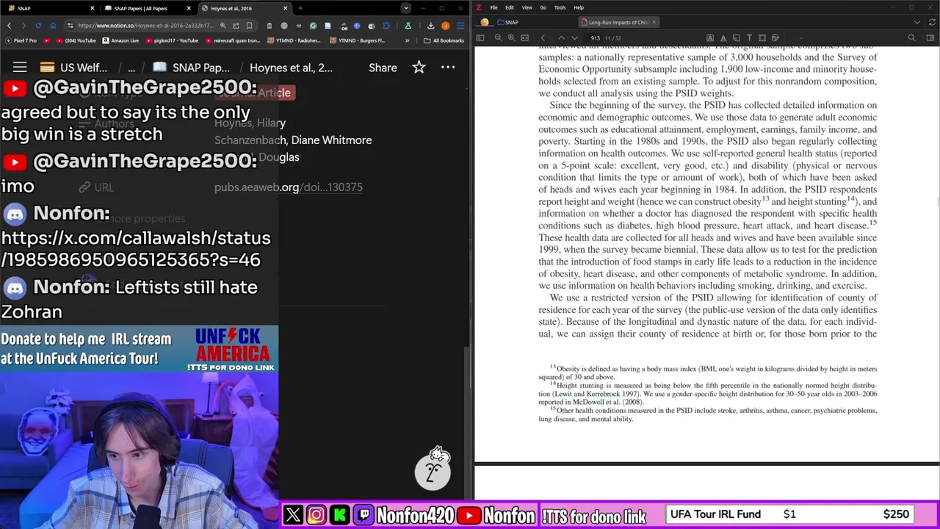Fit the PDF page to width

tap(524, 38)
